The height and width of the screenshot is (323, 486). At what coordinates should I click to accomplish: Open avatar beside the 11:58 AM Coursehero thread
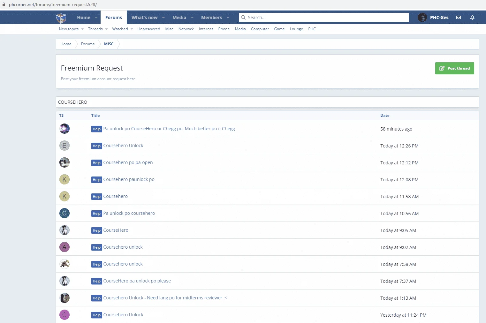tap(65, 196)
